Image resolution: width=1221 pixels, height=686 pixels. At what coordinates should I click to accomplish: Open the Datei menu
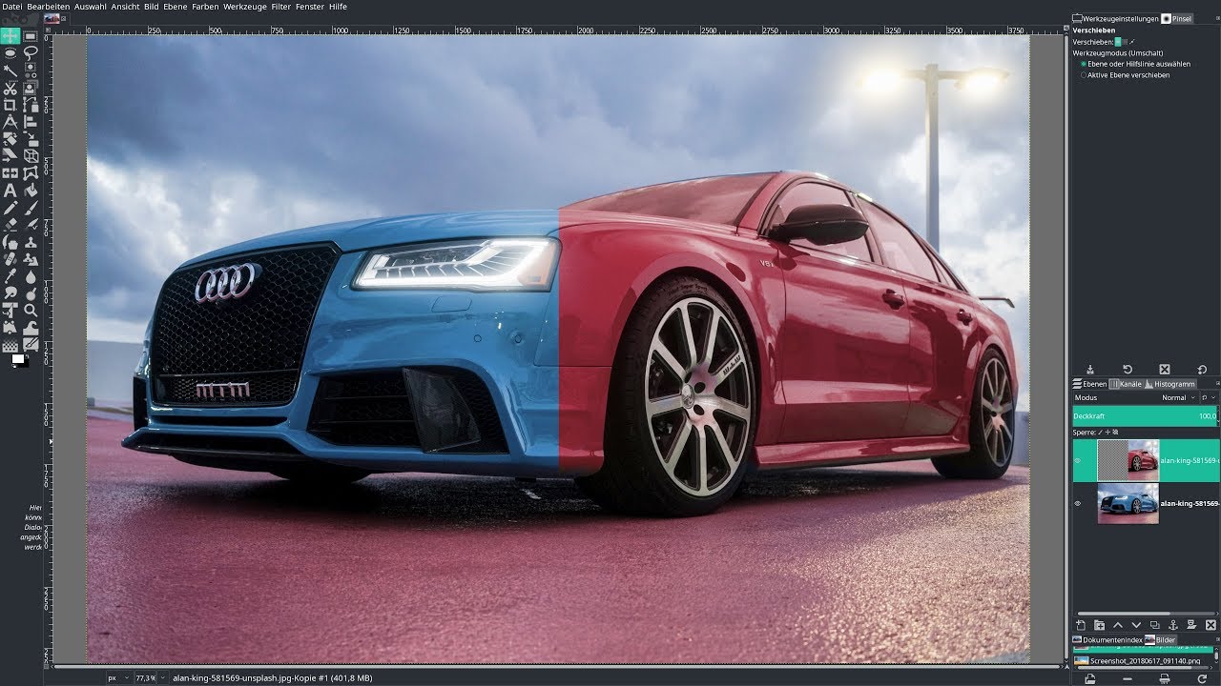pos(11,7)
